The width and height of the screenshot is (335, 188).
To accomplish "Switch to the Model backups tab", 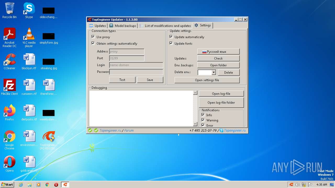I will pyautogui.click(x=122, y=26).
